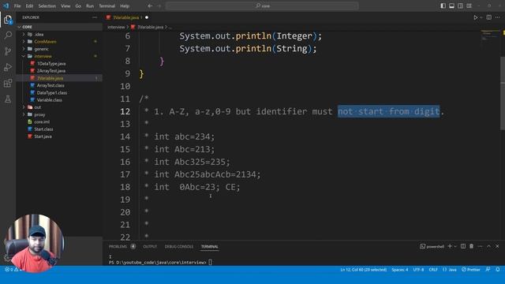Click interview breadcrumb segment
The height and width of the screenshot is (284, 505).
(x=116, y=27)
